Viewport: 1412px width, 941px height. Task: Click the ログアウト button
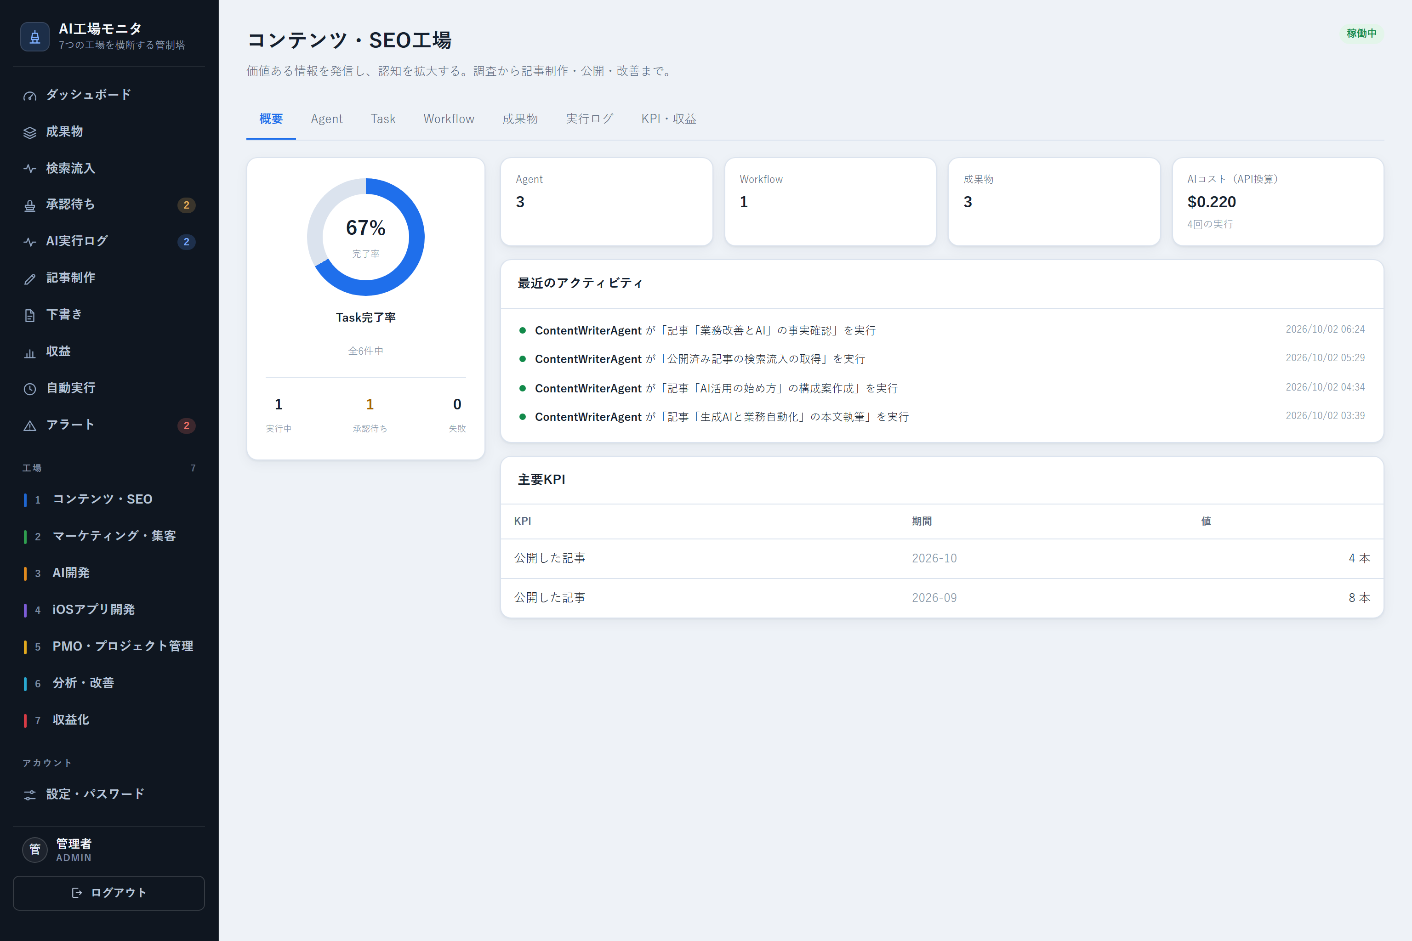coord(108,892)
